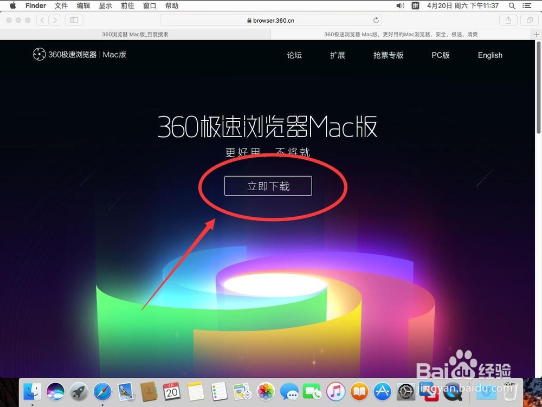Open the 扩展 extensions link

pyautogui.click(x=337, y=55)
